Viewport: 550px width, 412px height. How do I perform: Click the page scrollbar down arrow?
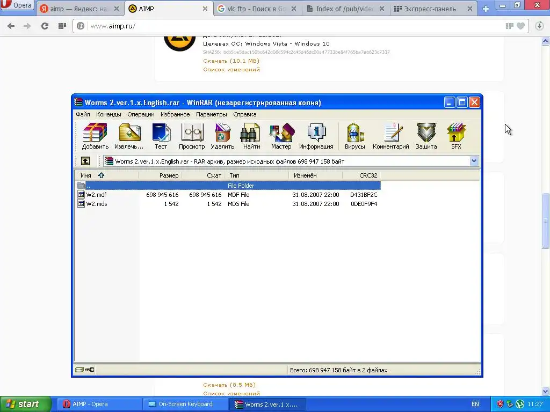pyautogui.click(x=546, y=391)
